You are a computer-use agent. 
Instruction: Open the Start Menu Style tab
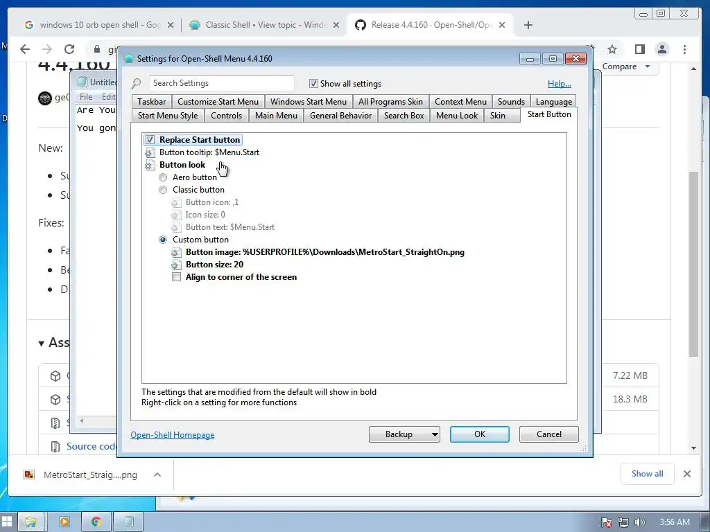pos(168,116)
